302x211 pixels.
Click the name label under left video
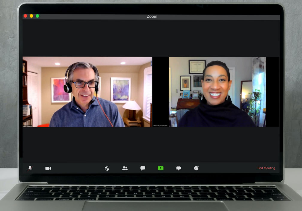coord(28,126)
